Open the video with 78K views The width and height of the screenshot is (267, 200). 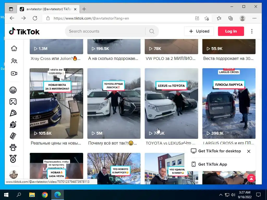click(x=171, y=47)
